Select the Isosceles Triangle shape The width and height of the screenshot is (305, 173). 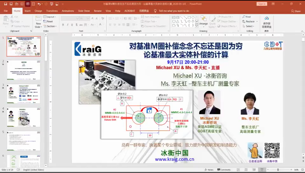pos(177,21)
